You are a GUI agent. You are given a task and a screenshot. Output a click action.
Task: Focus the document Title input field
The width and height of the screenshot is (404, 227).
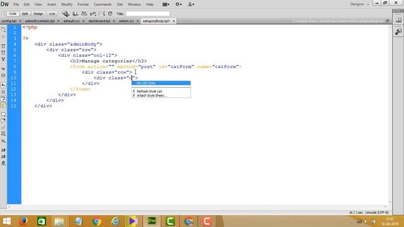[148, 14]
